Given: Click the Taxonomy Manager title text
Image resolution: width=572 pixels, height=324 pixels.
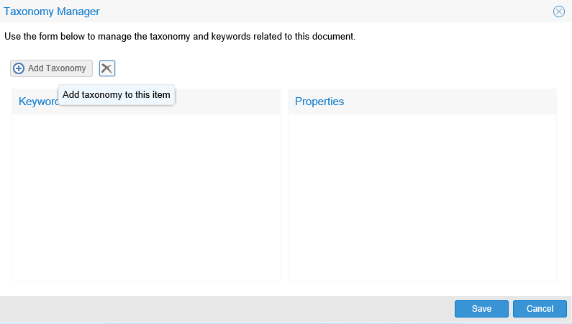Looking at the screenshot, I should pyautogui.click(x=52, y=12).
